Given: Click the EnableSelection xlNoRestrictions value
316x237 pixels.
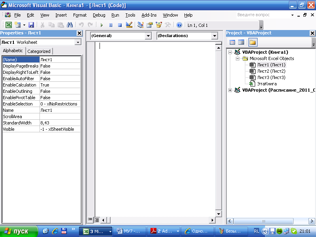Looking at the screenshot, I should 60,104.
